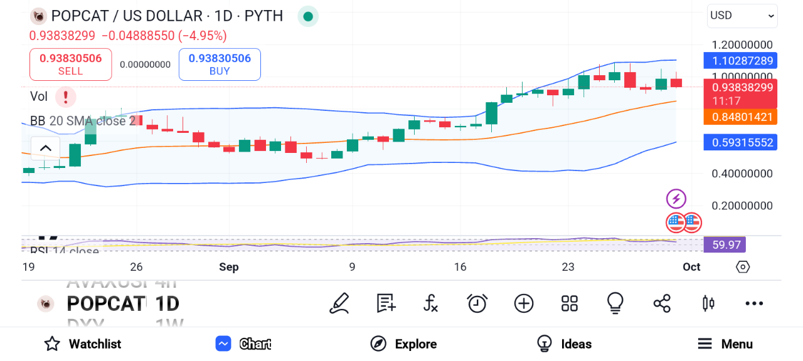803x361 pixels.
Task: Click the 0.59315552 lower band label
Action: tap(740, 143)
